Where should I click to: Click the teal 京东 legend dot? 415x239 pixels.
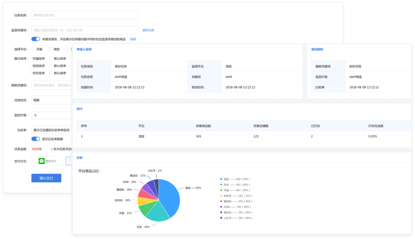pyautogui.click(x=221, y=185)
